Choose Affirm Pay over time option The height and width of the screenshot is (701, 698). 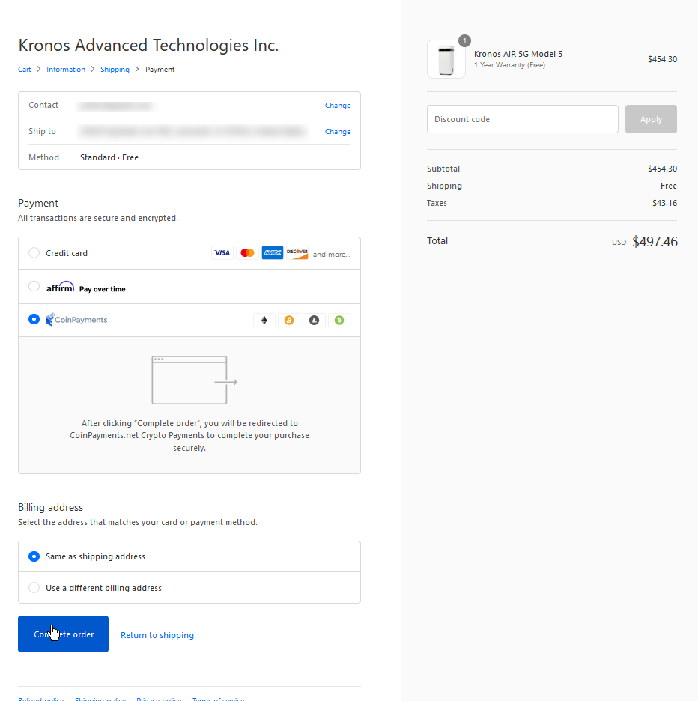tap(34, 286)
